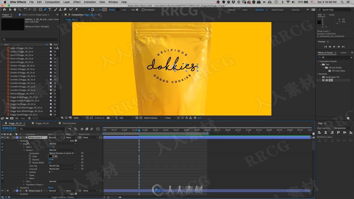The width and height of the screenshot is (354, 199).
Task: Select the Type tool
Action: [50, 9]
